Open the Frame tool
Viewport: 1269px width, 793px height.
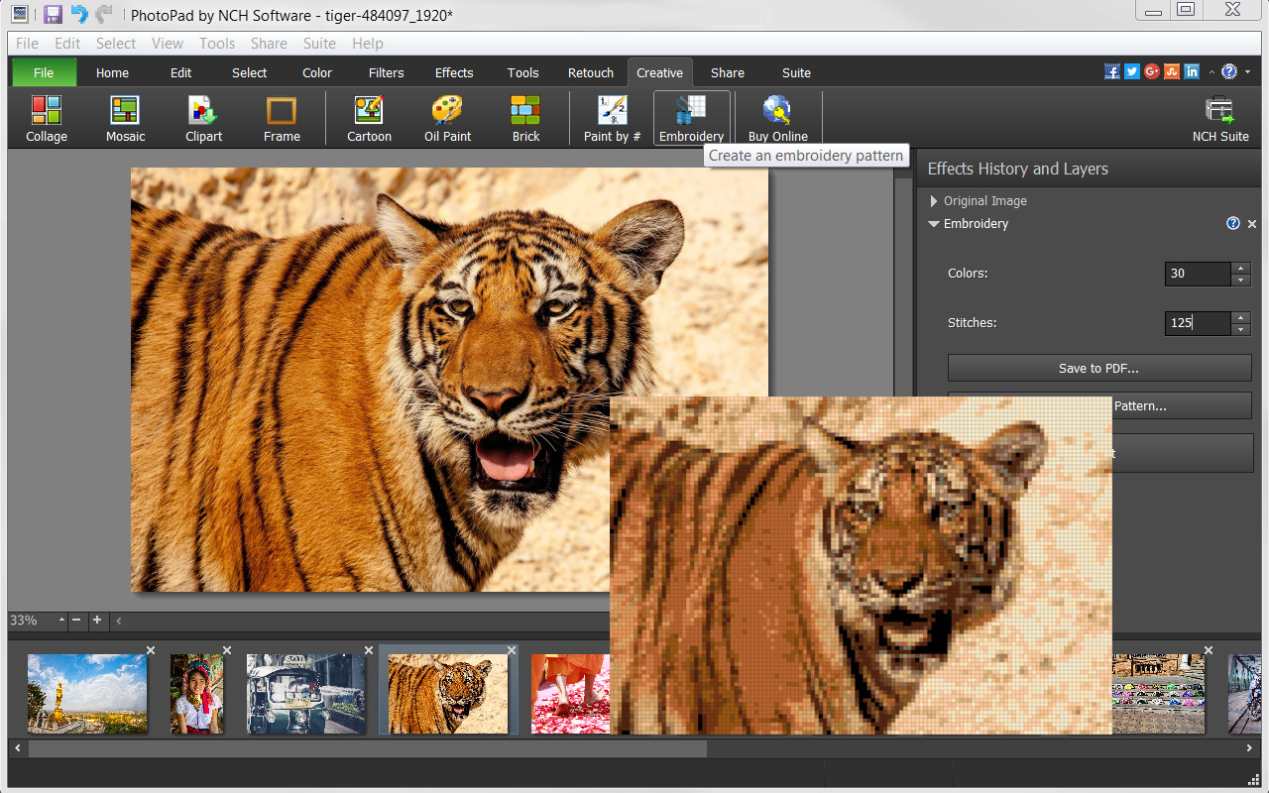pyautogui.click(x=282, y=117)
